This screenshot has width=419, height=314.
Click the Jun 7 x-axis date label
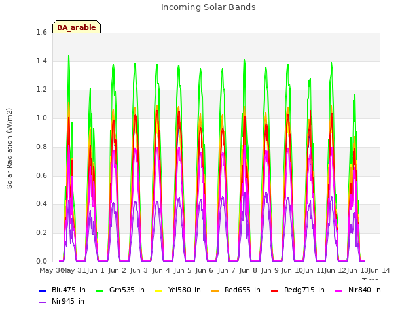click(227, 270)
